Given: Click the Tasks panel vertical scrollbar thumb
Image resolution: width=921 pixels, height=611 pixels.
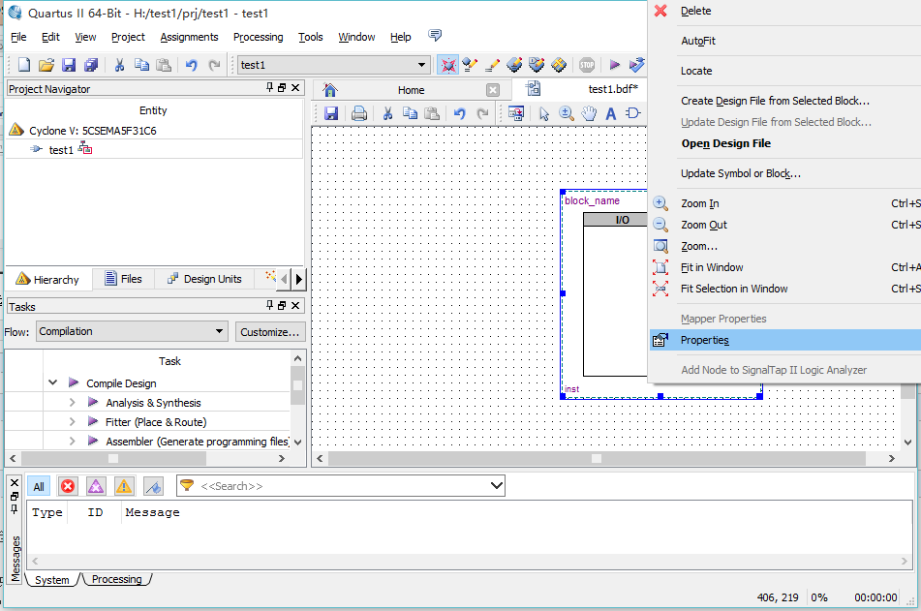Looking at the screenshot, I should [x=297, y=385].
